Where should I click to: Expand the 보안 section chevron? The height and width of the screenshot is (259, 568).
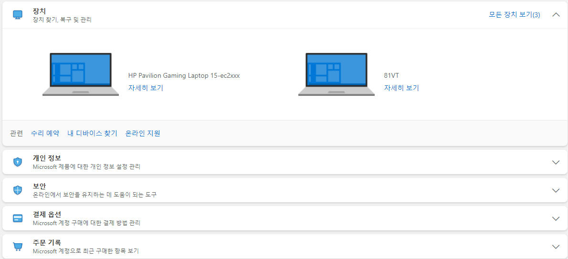click(556, 190)
